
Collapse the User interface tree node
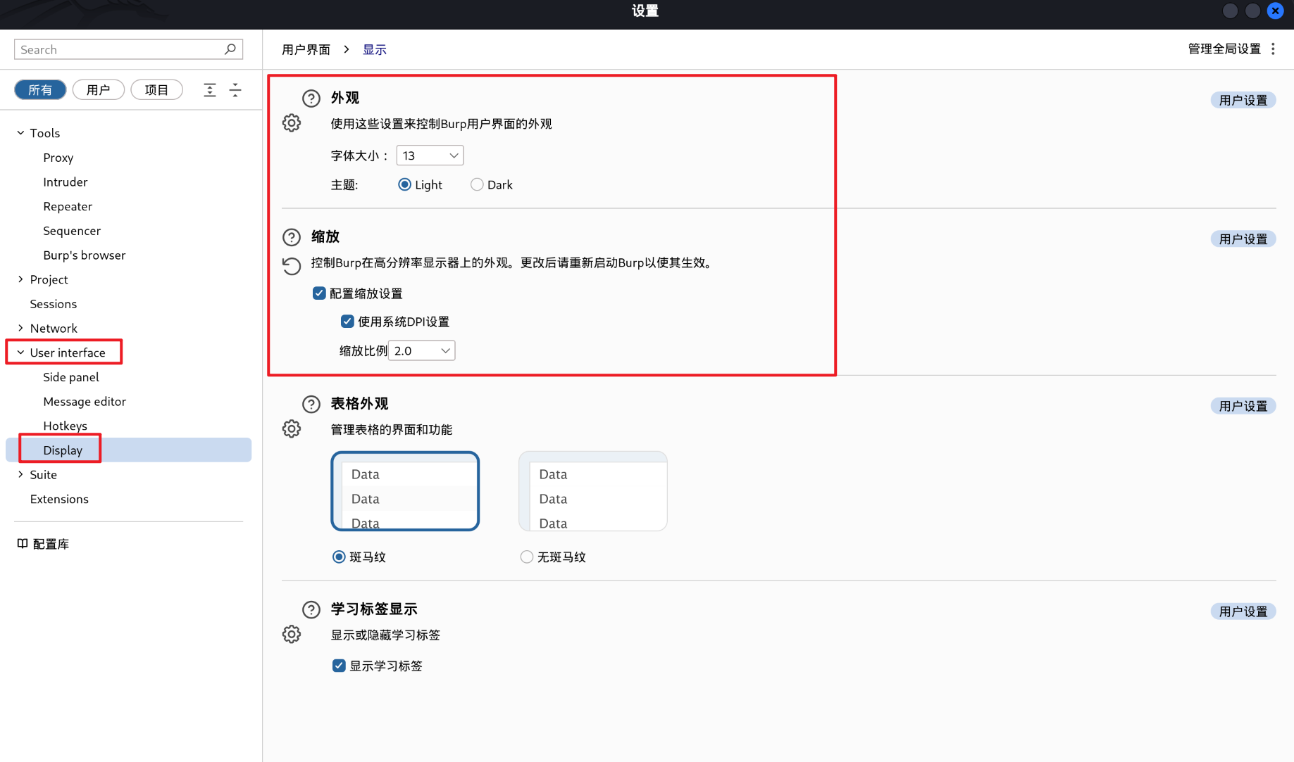20,353
